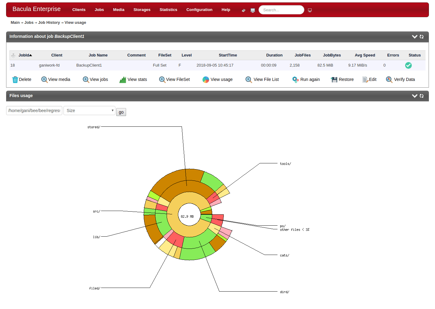
Task: Focus the Search field
Action: pos(281,10)
